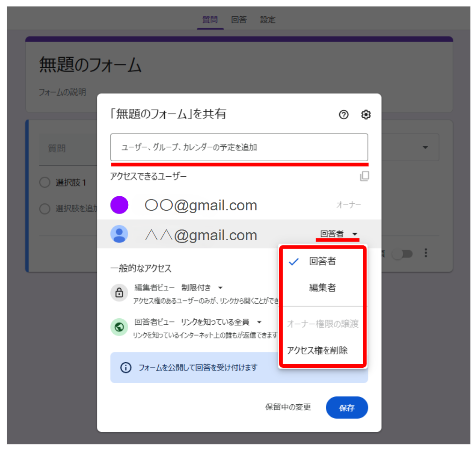The height and width of the screenshot is (451, 476).
Task: Click the add users or groups field
Action: tap(239, 147)
